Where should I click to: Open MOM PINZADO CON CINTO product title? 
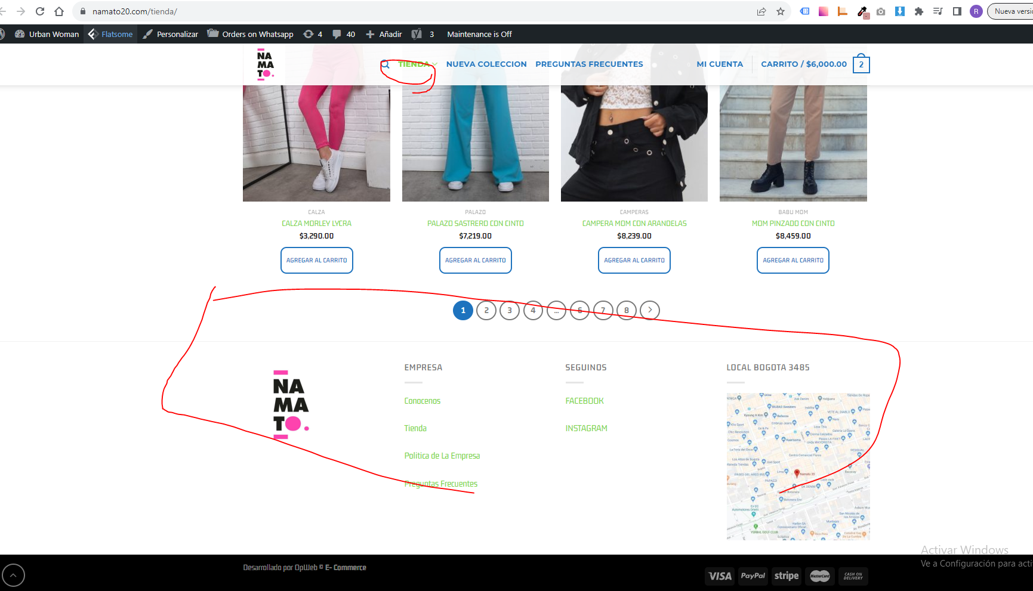click(x=793, y=224)
